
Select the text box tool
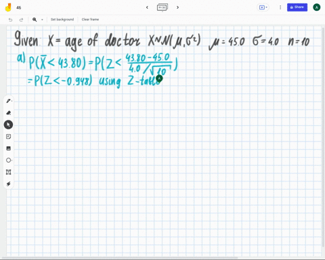8,172
